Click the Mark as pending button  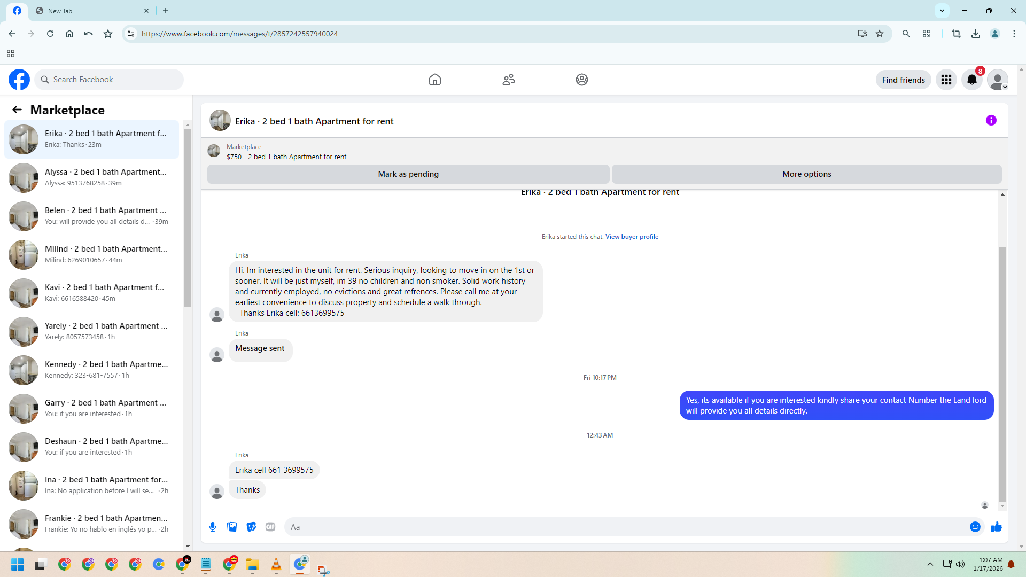click(408, 174)
